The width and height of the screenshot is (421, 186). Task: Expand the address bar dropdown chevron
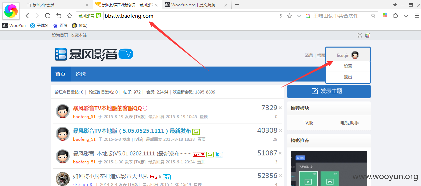coord(299,16)
